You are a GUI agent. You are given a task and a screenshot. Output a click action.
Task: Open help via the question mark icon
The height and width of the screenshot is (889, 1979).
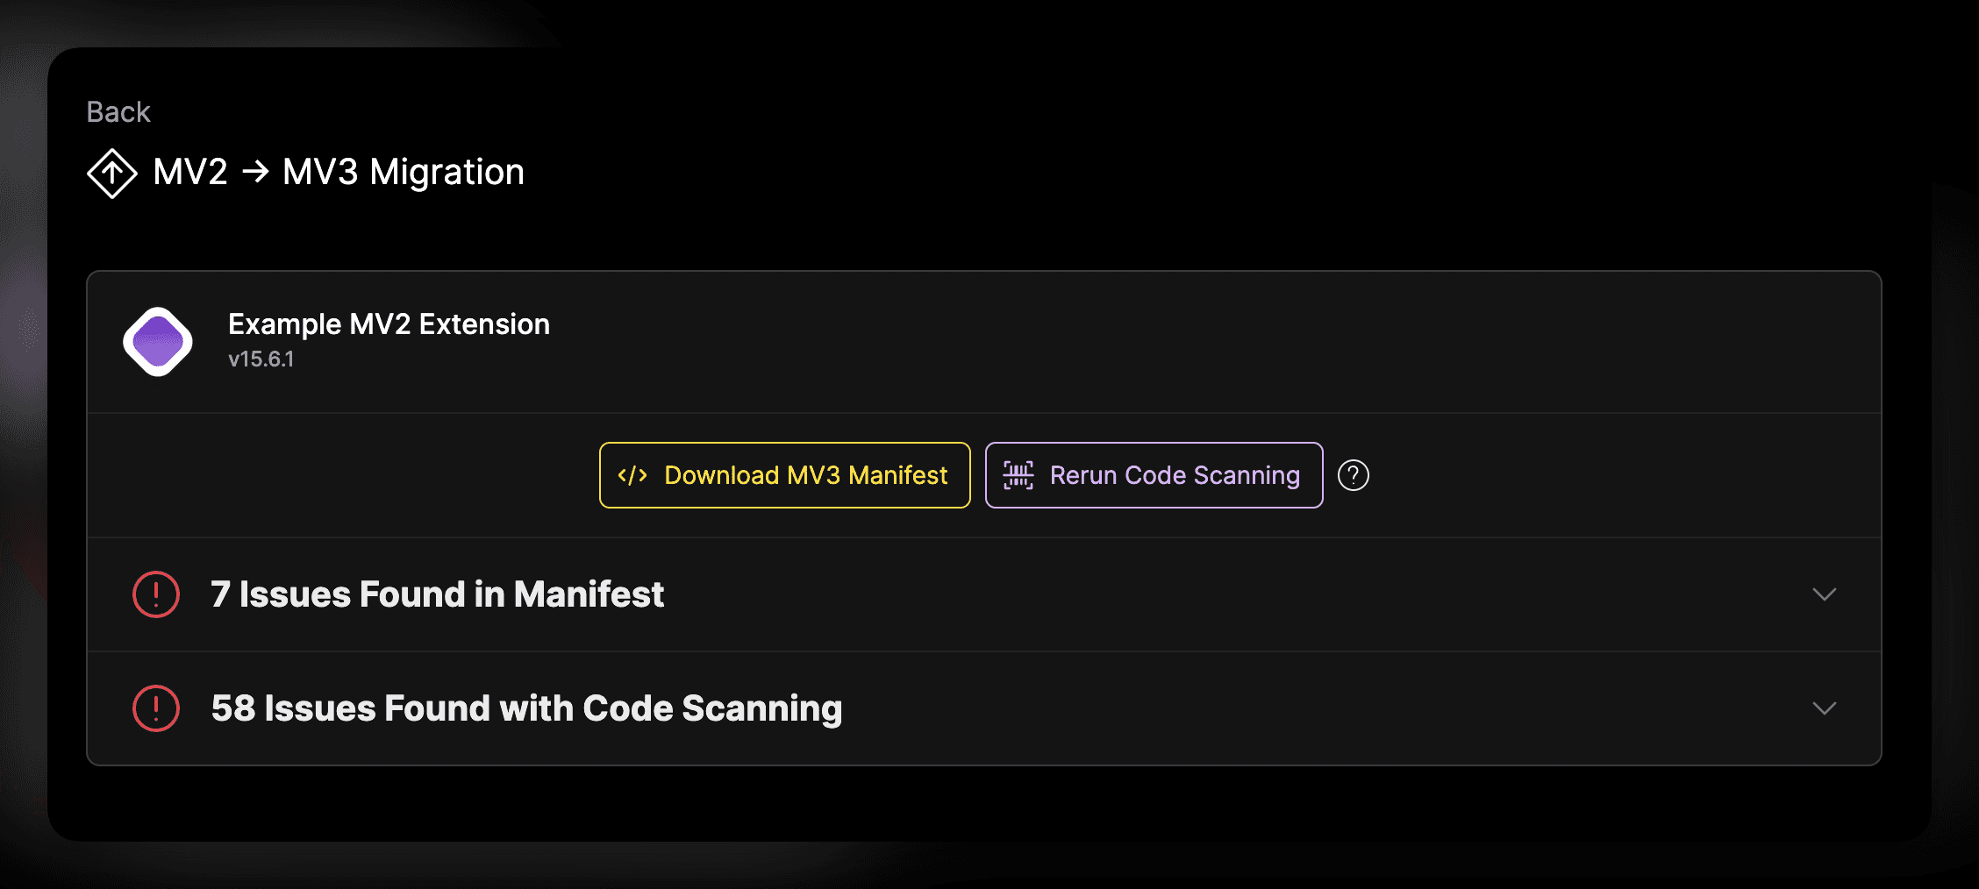(x=1353, y=475)
